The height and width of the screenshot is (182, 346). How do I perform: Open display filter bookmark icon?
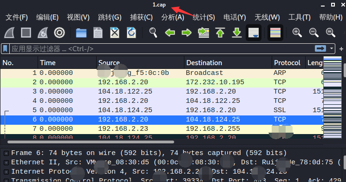click(x=5, y=49)
